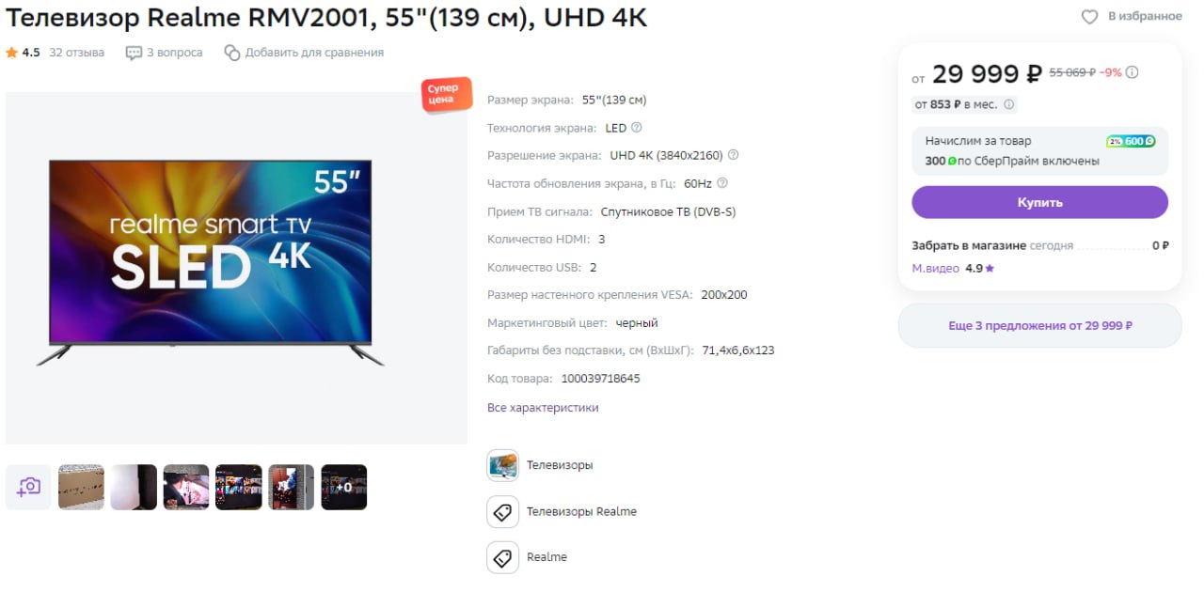Open the Телевизоры Realme category tag
This screenshot has width=1204, height=592.
click(562, 512)
